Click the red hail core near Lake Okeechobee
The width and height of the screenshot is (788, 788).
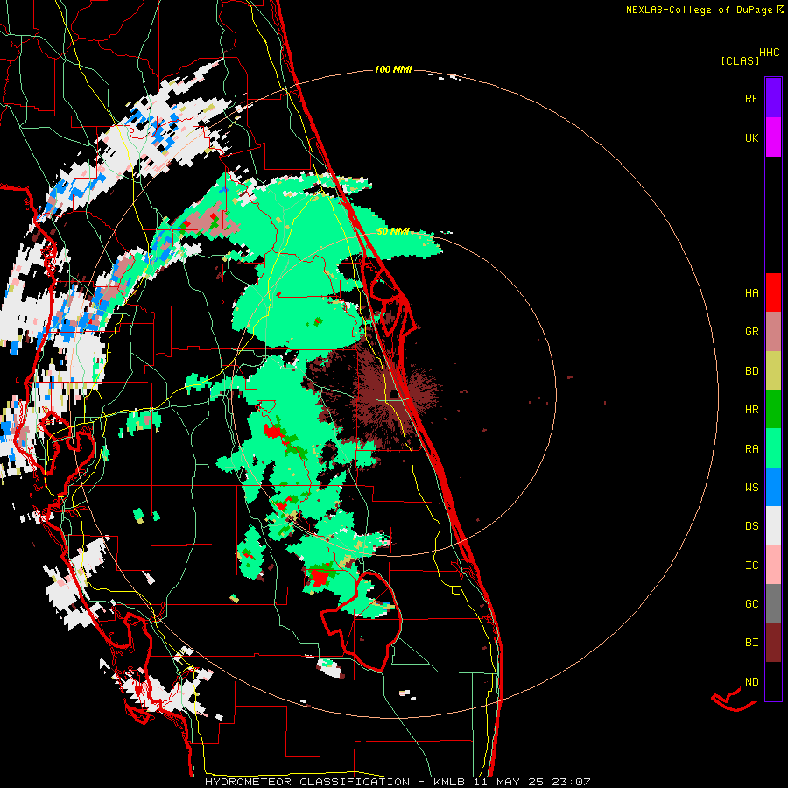(x=319, y=577)
